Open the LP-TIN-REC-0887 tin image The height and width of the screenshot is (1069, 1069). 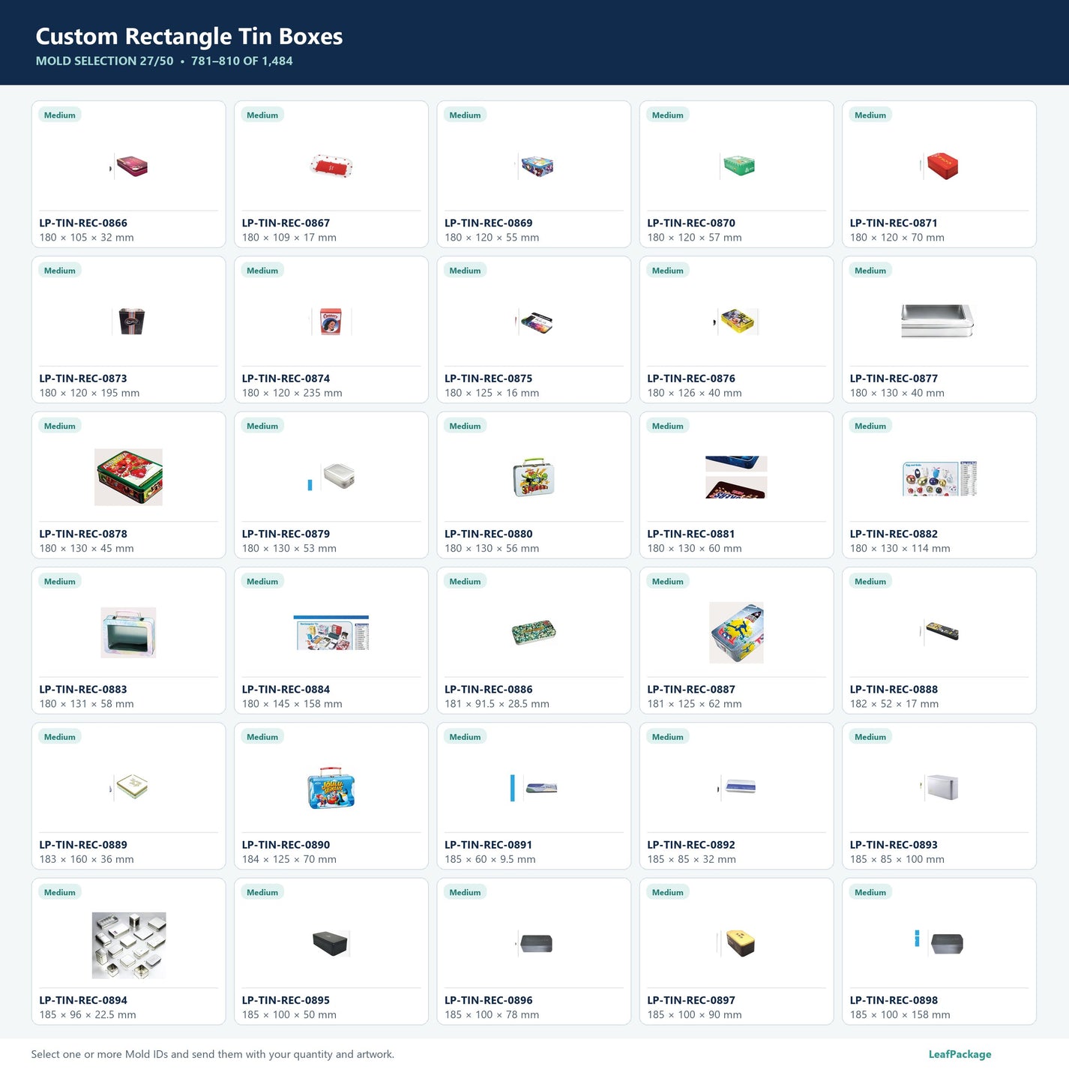point(736,633)
